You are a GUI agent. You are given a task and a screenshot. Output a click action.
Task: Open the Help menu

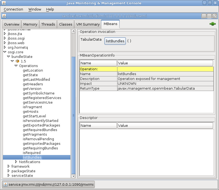50,9
